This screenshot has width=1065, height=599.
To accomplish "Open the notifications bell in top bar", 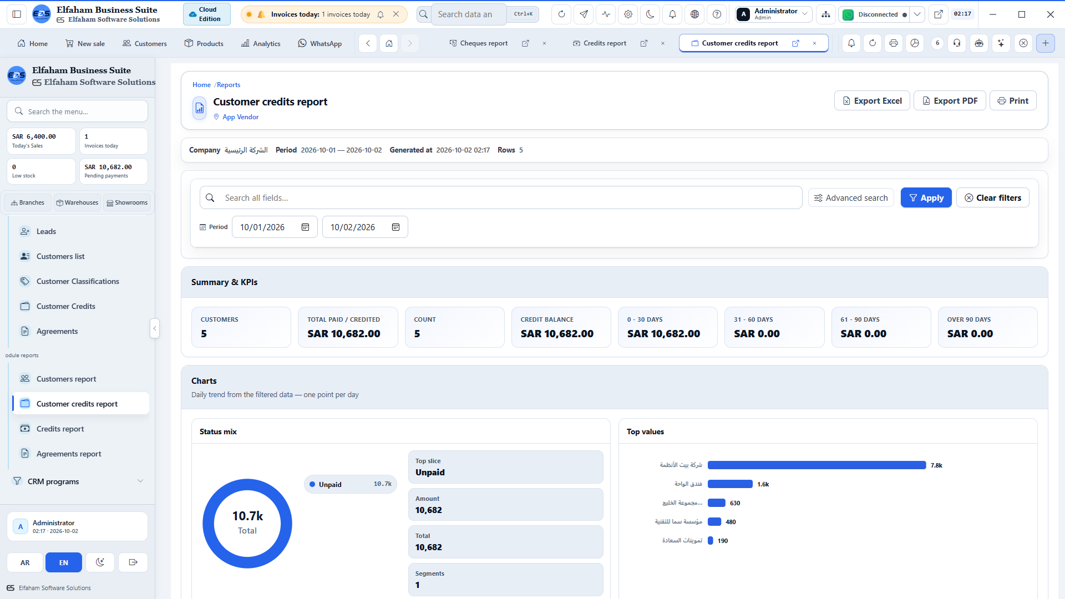I will (x=672, y=14).
